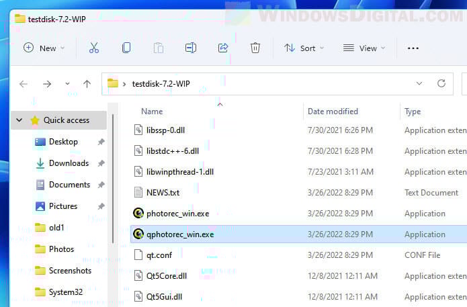Click the qphotorec_win.exe application icon

coord(138,234)
